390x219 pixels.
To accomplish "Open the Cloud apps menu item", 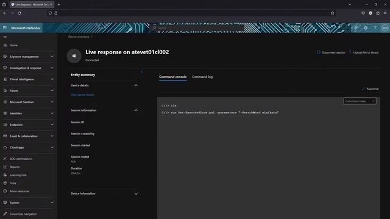I will (x=17, y=147).
